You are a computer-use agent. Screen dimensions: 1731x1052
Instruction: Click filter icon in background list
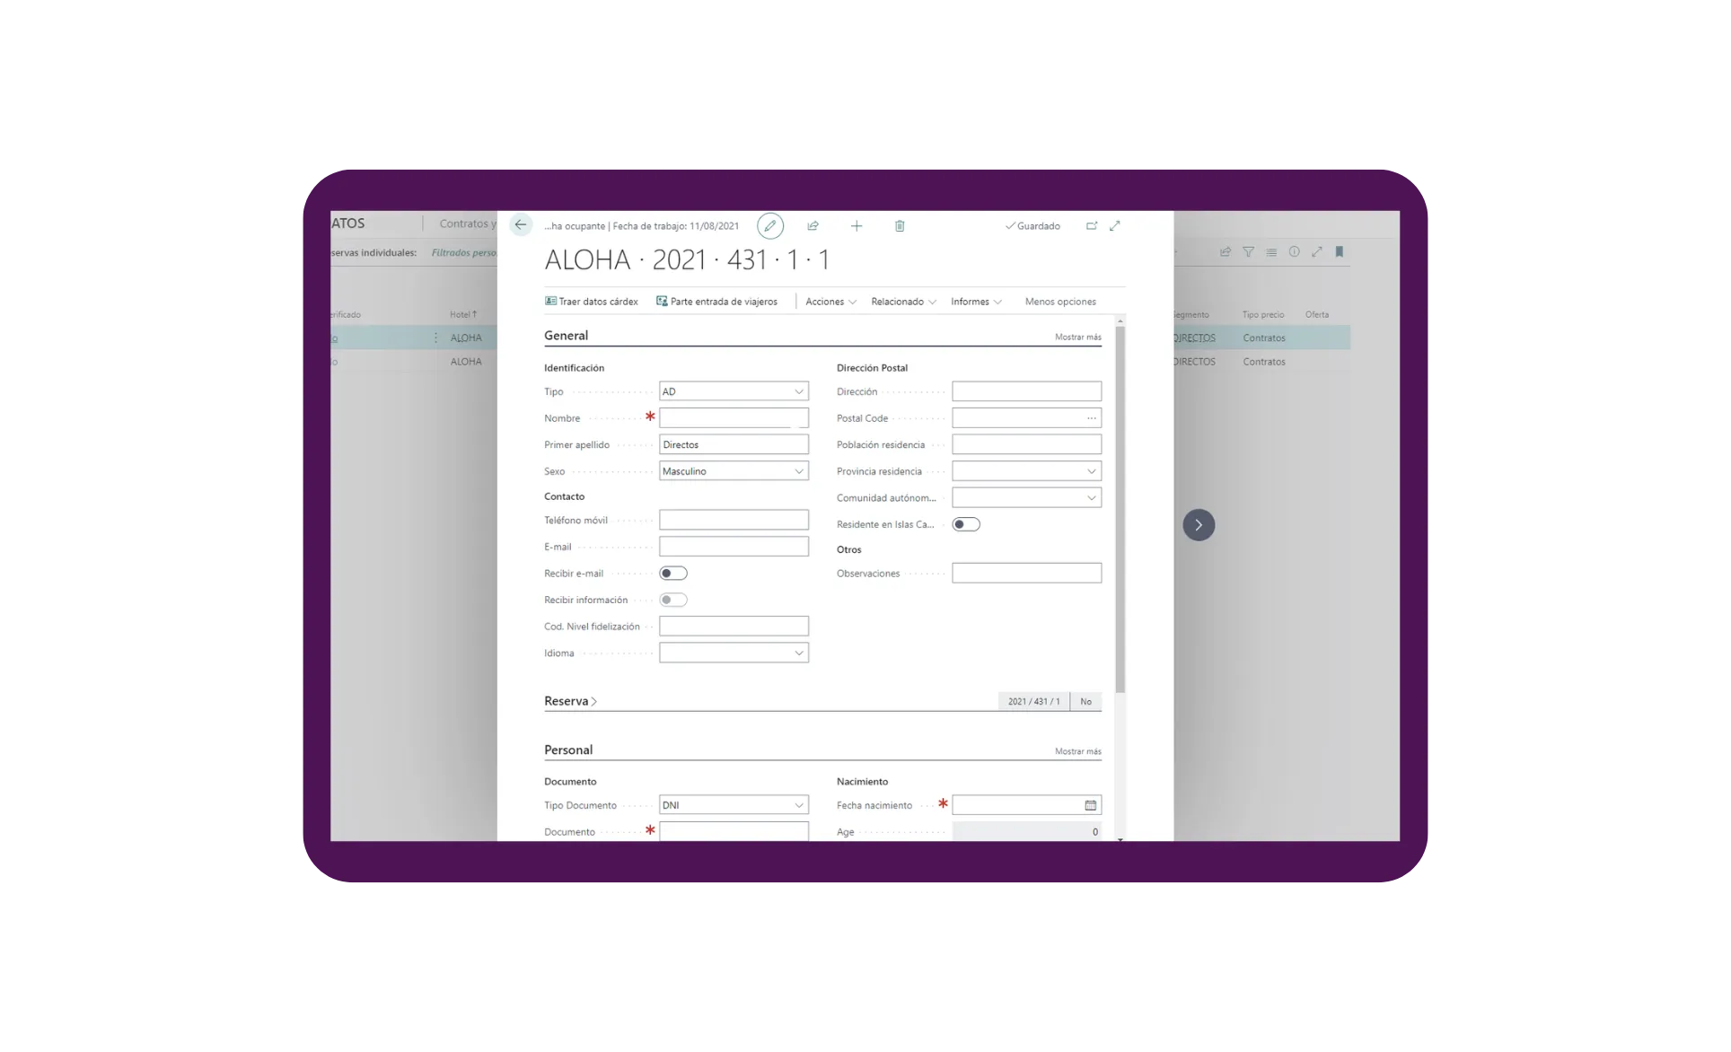tap(1248, 252)
